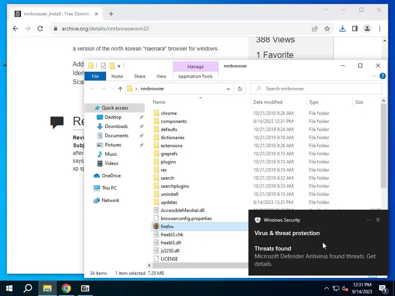Refresh the nnrbrowser folder view
The image size is (395, 296).
click(x=240, y=89)
